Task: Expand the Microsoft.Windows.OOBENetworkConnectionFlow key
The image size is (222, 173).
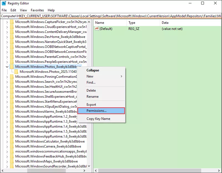Action: [x=7, y=52]
